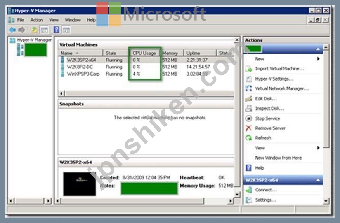The width and height of the screenshot is (340, 223).
Task: Click the Forward arrow toolbar icon
Action: (x=22, y=30)
